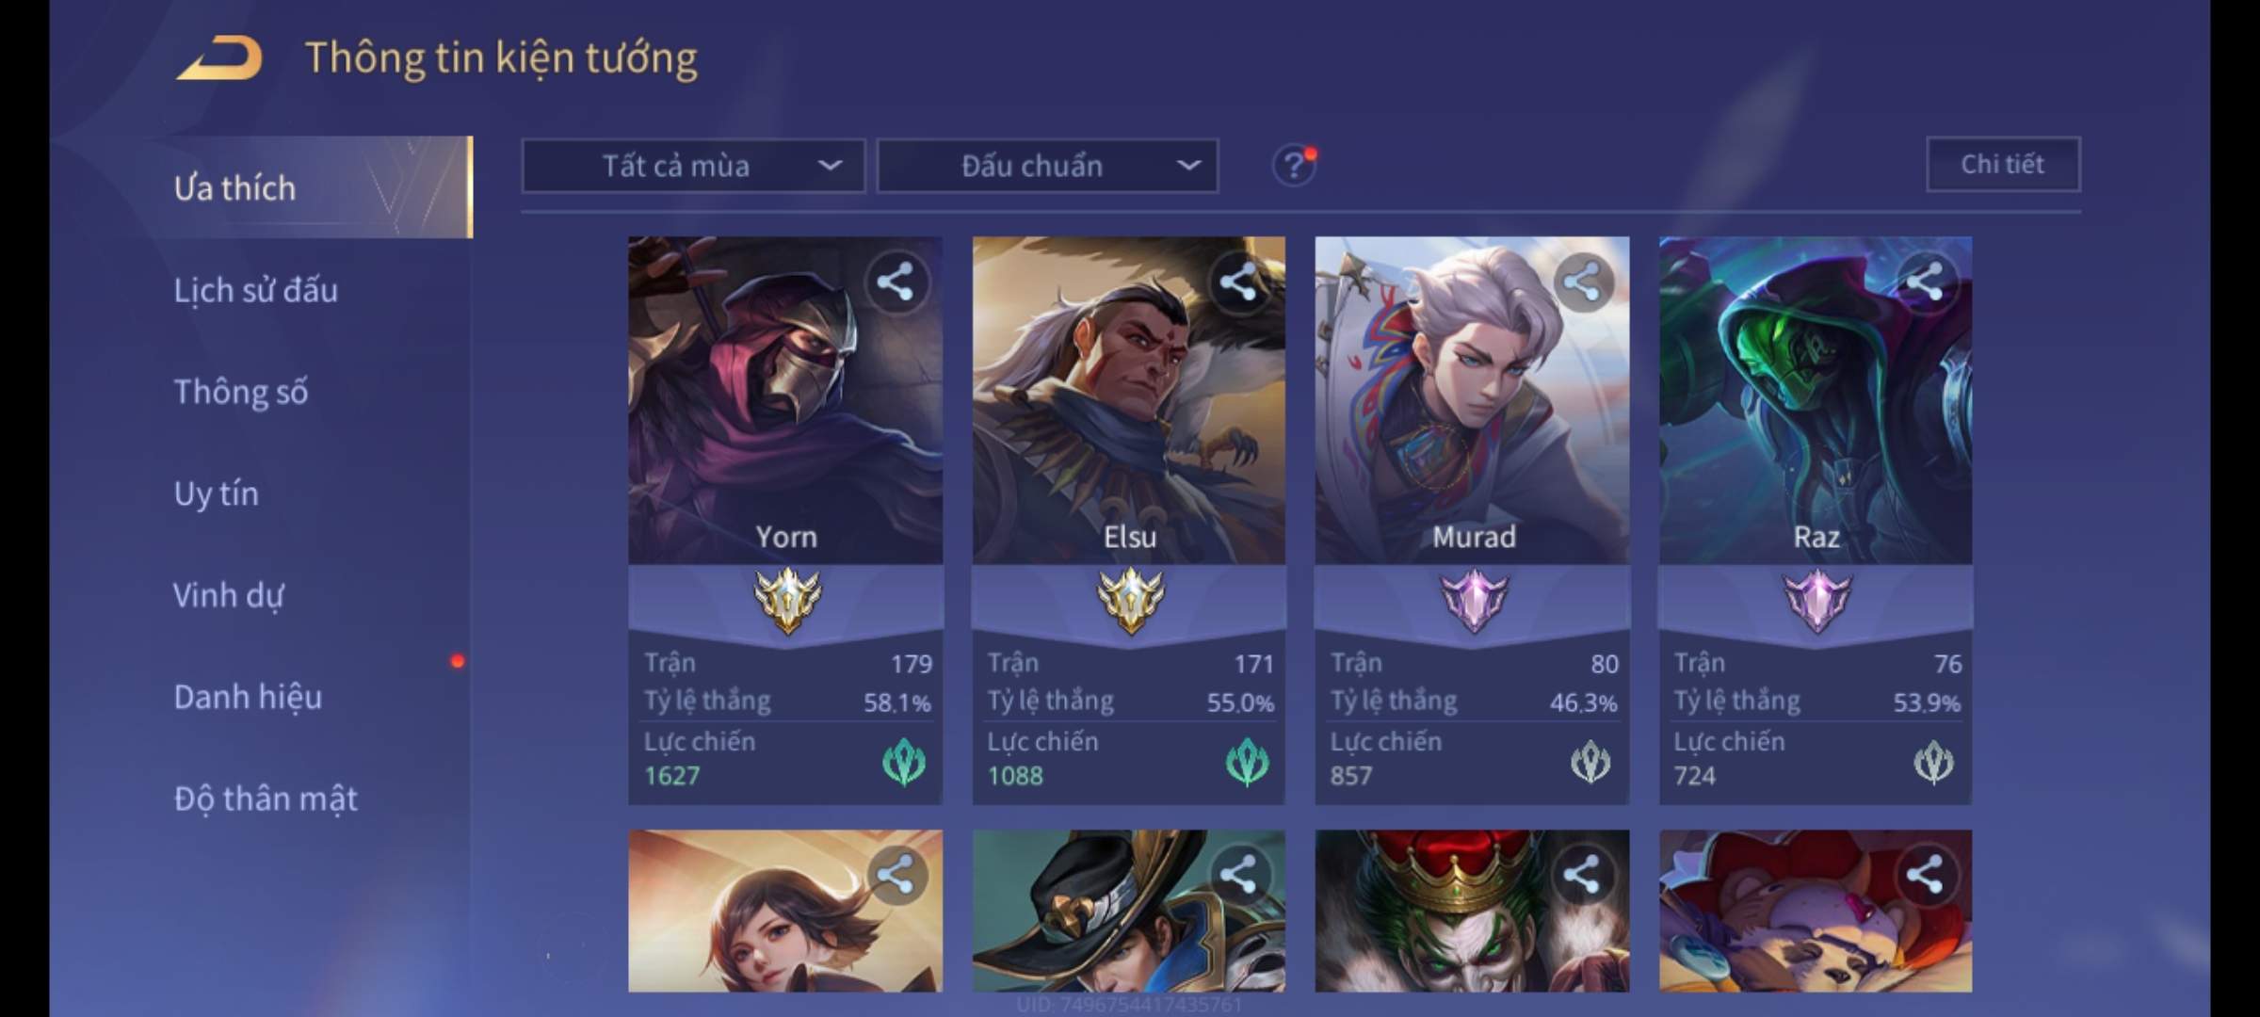Share the cowboy-hat hero card in bottom row

coord(1237,875)
